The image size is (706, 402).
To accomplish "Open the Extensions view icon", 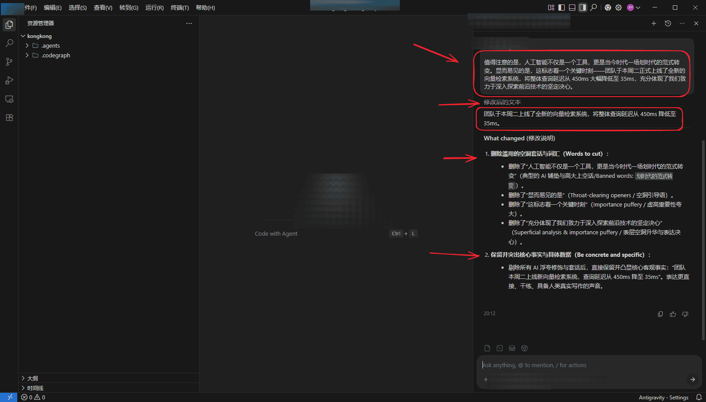I will (9, 117).
